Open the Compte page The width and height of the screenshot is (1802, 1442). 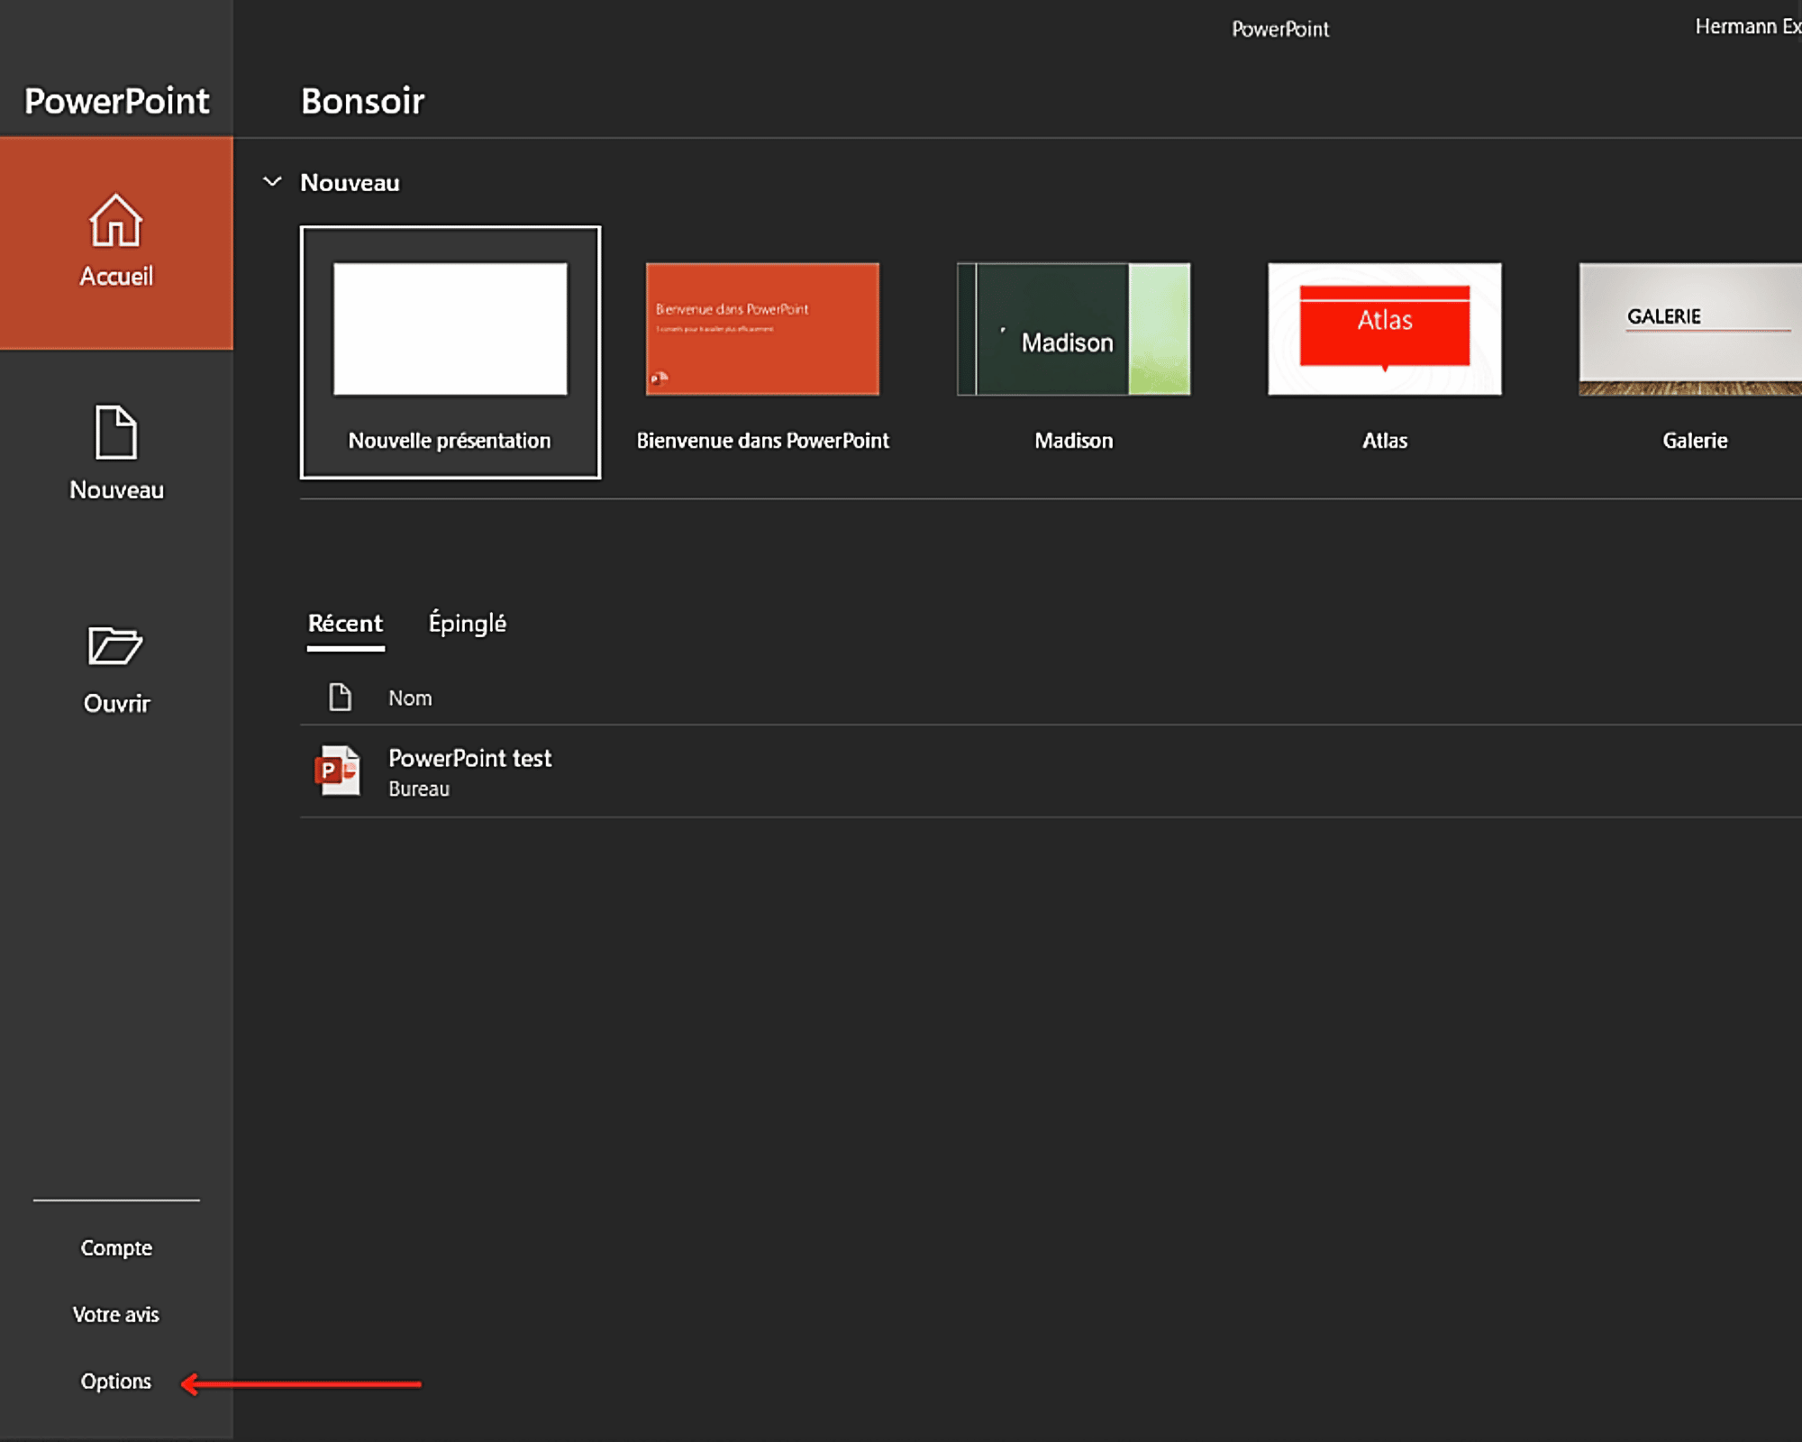pos(116,1248)
